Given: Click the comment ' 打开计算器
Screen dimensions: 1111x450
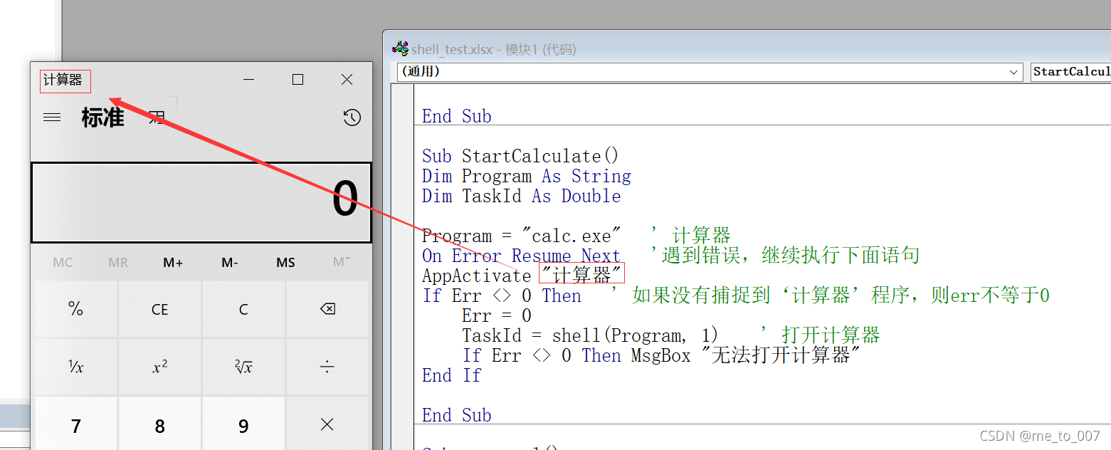Looking at the screenshot, I should tap(820, 335).
